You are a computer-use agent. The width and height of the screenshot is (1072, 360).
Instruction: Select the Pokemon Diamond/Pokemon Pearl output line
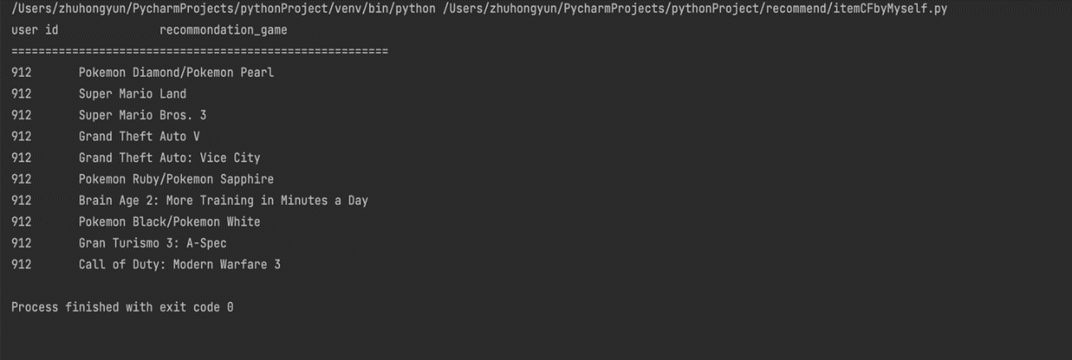click(x=176, y=73)
